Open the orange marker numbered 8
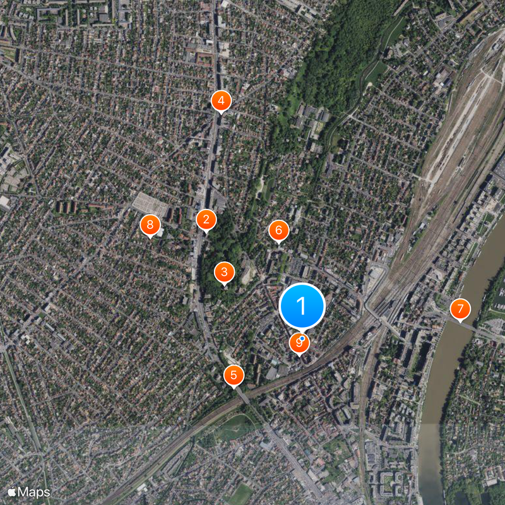 150,225
